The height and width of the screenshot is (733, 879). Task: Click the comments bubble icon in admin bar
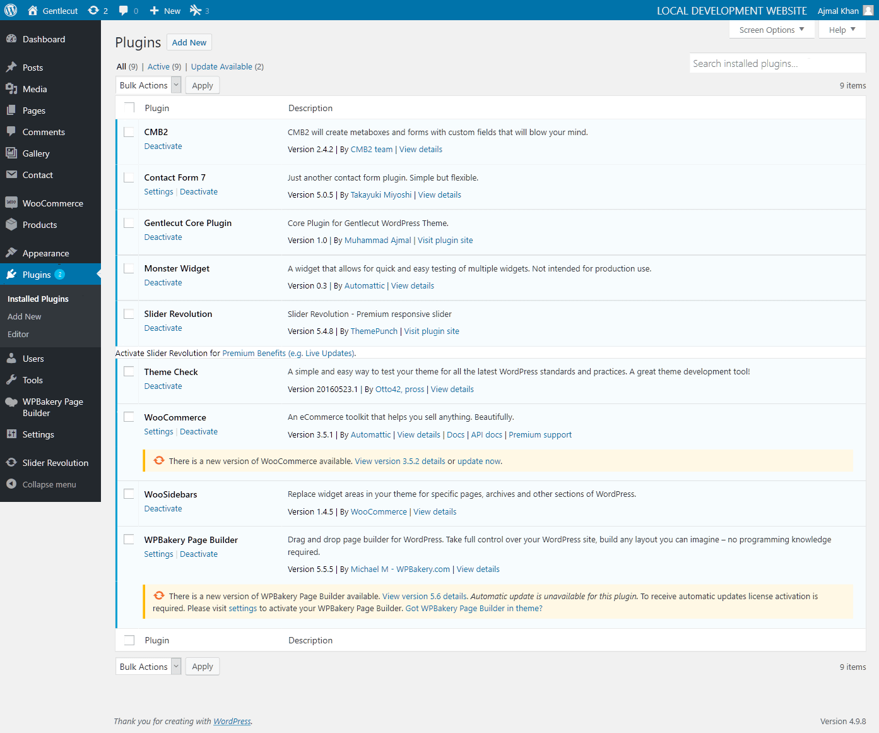[x=124, y=11]
